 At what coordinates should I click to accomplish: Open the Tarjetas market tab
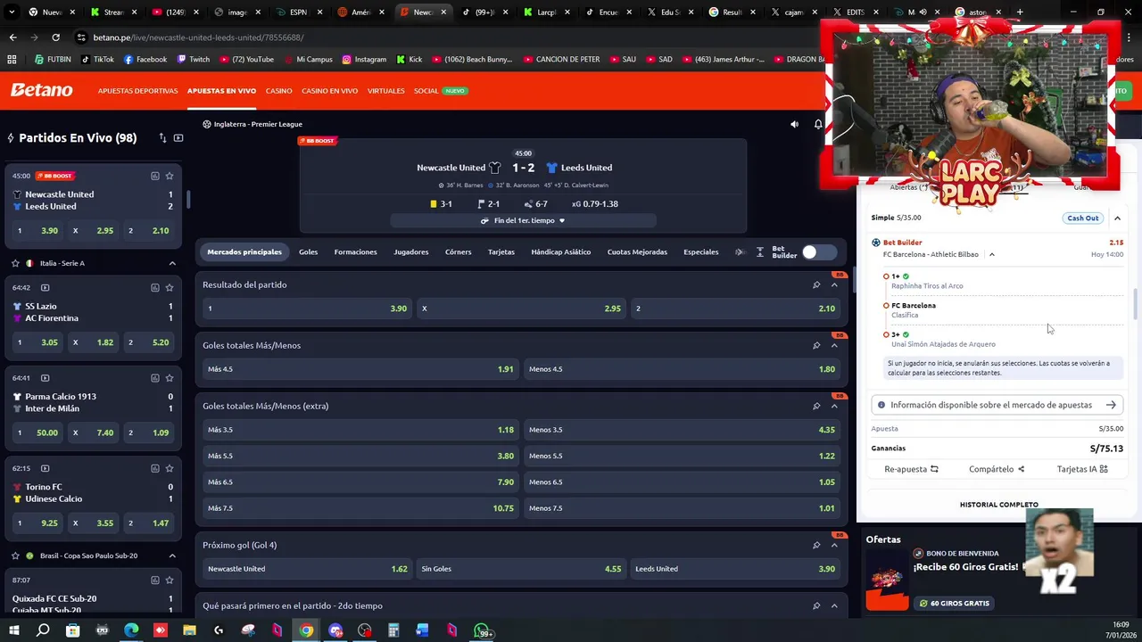[501, 252]
